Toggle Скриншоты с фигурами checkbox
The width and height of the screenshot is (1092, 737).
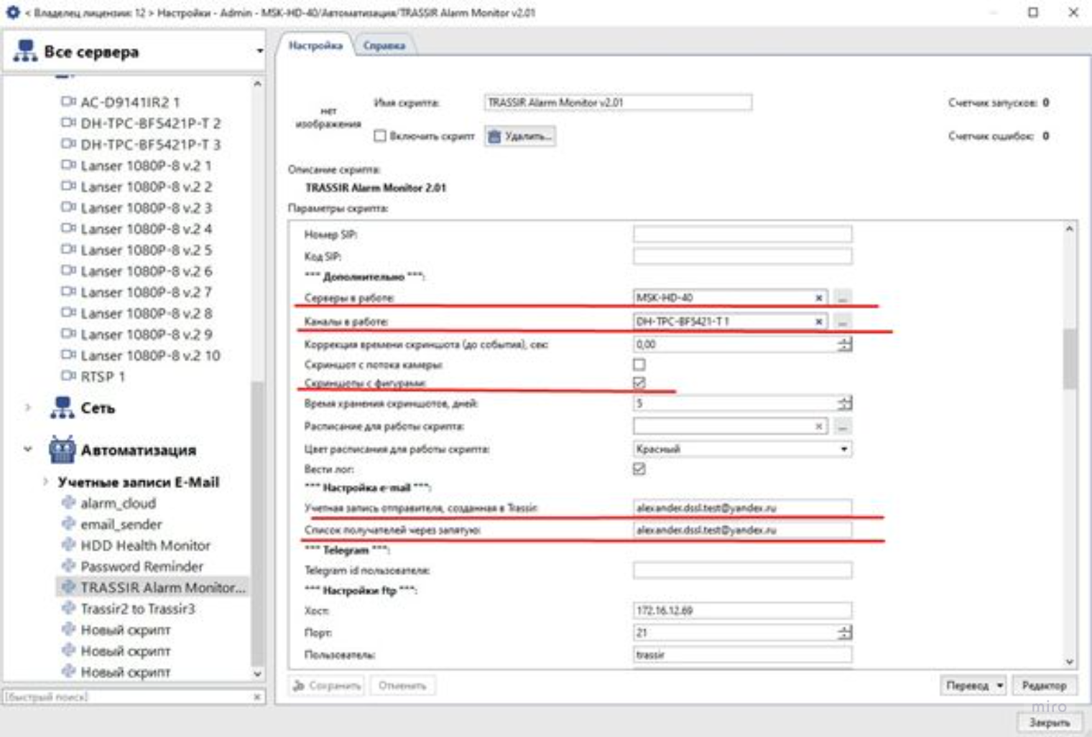click(x=639, y=382)
